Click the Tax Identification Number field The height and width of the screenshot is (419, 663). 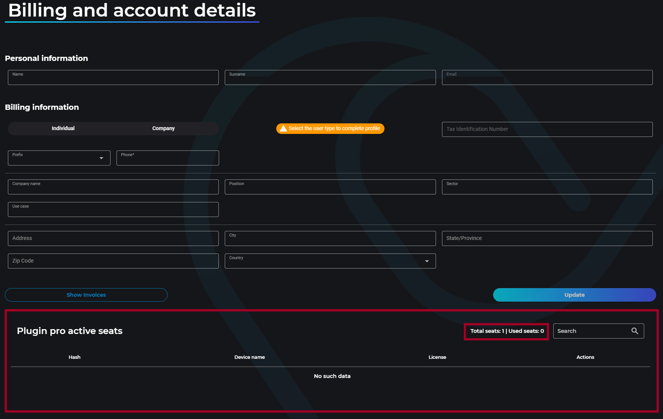547,129
